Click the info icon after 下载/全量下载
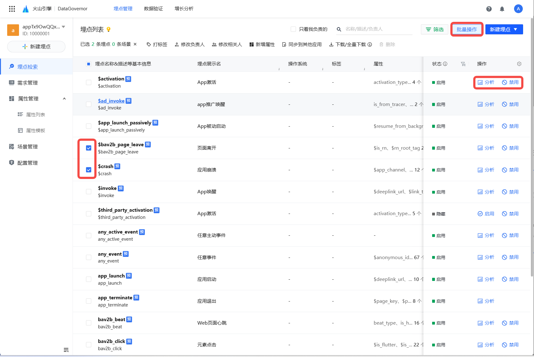The height and width of the screenshot is (357, 534). (x=370, y=44)
